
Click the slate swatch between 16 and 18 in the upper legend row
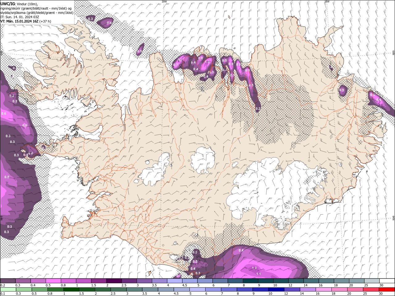click(326, 281)
